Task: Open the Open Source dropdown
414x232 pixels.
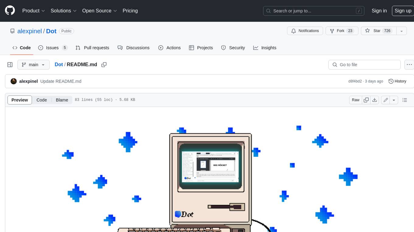Action: click(x=100, y=11)
